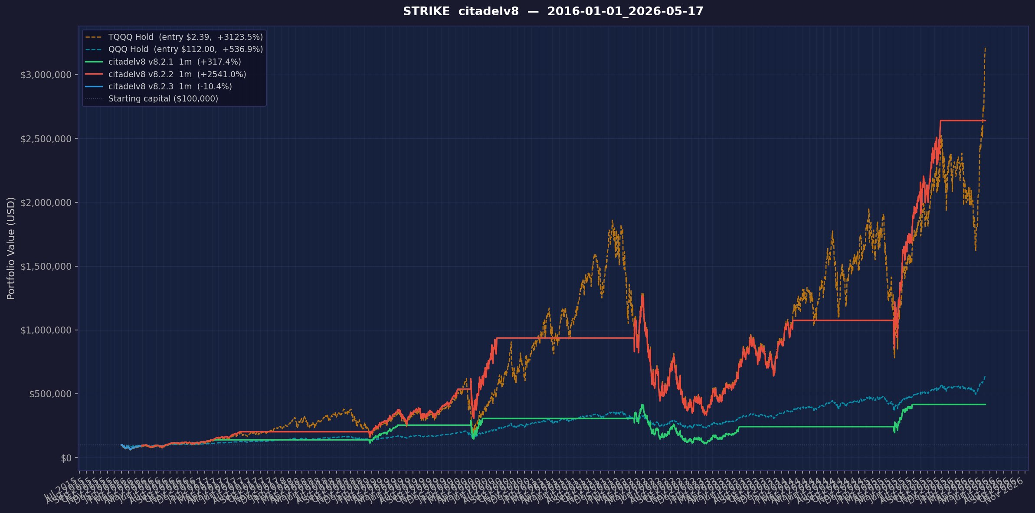1035x513 pixels.
Task: Click the $1,500,000 y-axis label
Action: (46, 266)
